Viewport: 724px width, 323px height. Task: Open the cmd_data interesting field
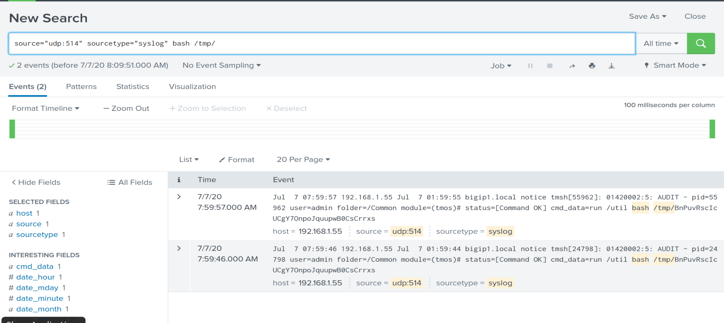(x=35, y=266)
